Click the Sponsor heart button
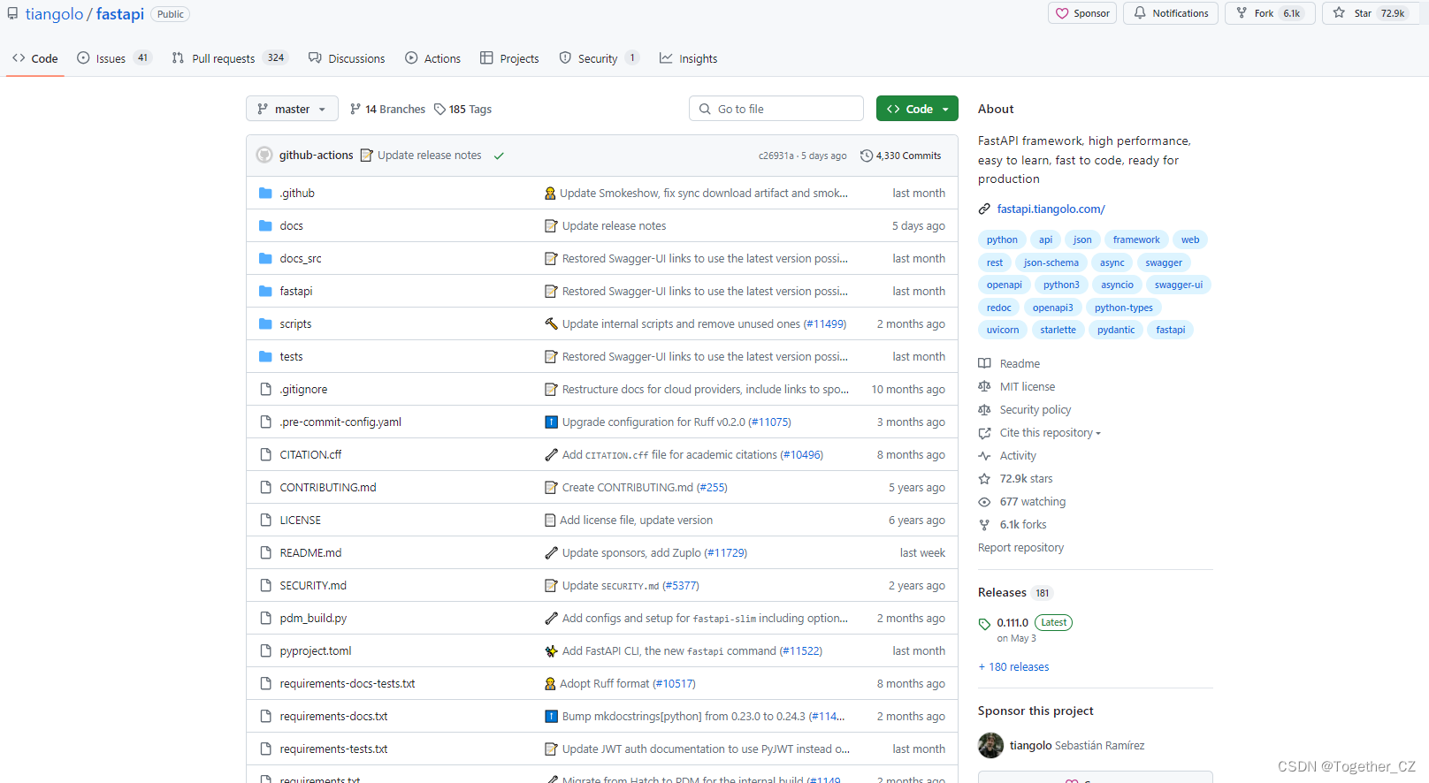Image resolution: width=1429 pixels, height=783 pixels. tap(1082, 13)
